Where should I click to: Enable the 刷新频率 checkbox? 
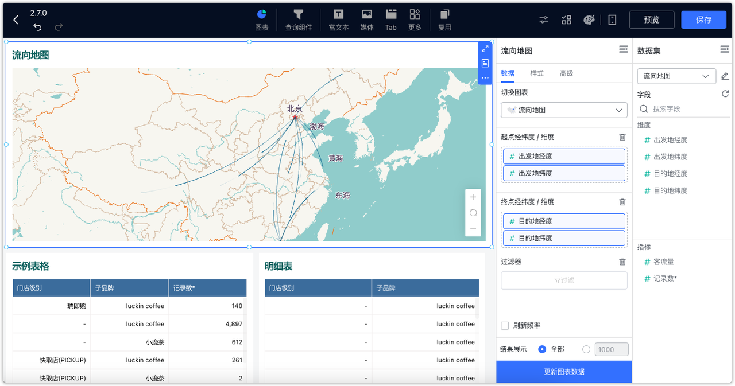pyautogui.click(x=505, y=325)
